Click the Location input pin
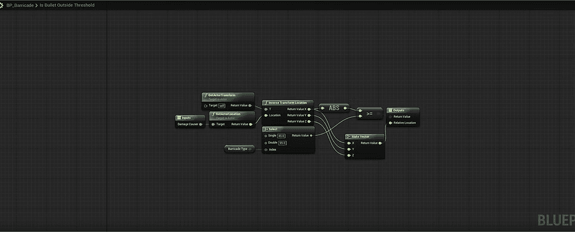575x232 pixels. point(266,115)
